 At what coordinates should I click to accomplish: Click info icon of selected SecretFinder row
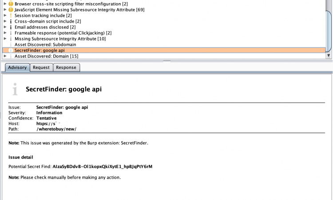[11, 50]
